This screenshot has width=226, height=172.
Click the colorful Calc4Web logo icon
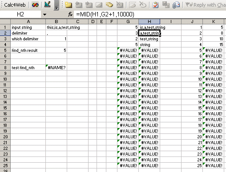(35, 5)
